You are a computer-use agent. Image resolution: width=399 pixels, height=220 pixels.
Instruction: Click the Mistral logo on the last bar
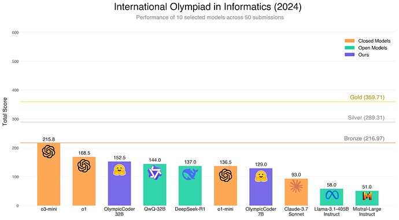pos(367,196)
